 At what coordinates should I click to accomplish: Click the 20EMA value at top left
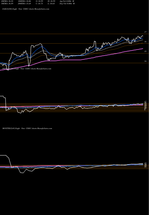click(7, 1)
